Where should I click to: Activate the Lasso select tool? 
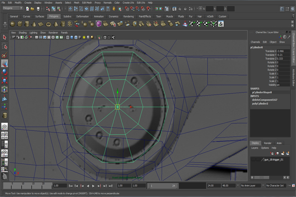pos(4,46)
